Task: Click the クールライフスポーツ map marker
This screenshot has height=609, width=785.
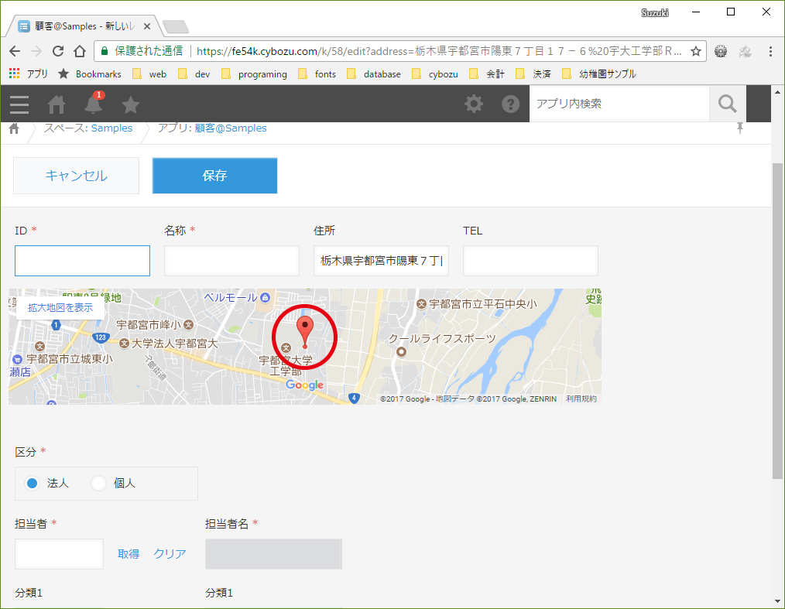Action: click(x=401, y=352)
